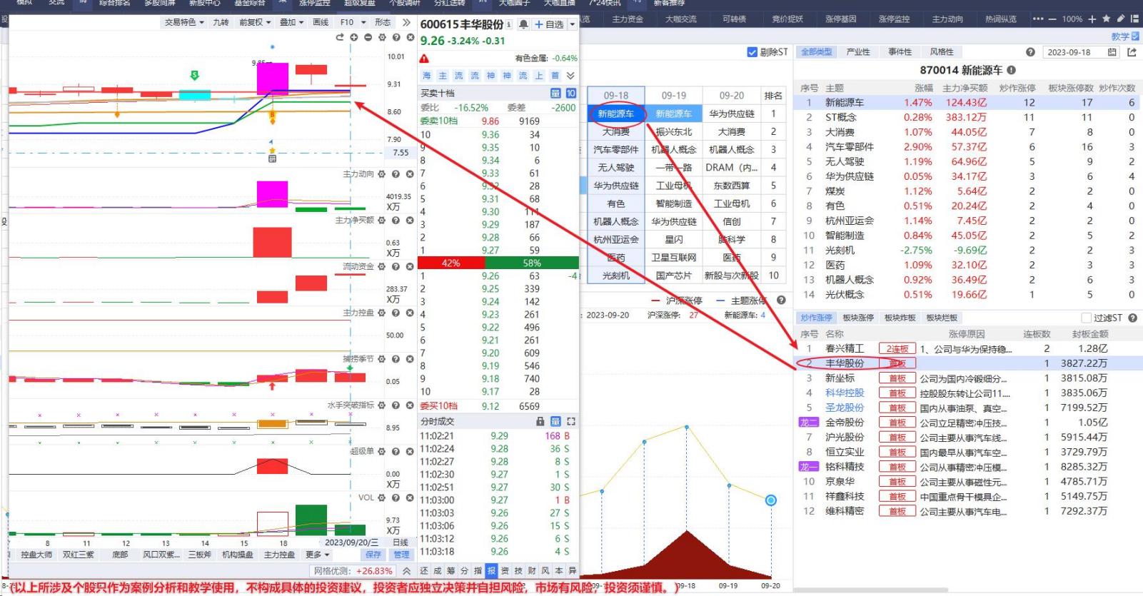Select the 控盘大师 indicator template tab

tap(36, 555)
